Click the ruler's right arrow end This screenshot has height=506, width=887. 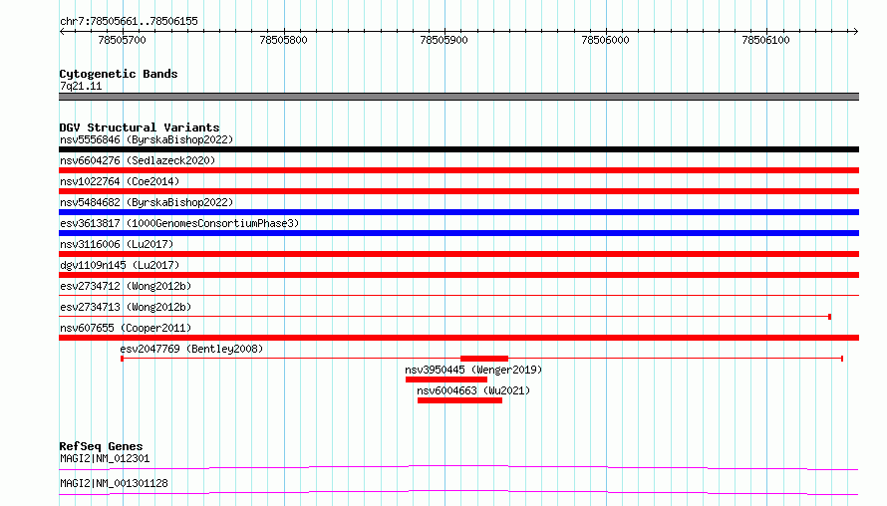[x=855, y=32]
